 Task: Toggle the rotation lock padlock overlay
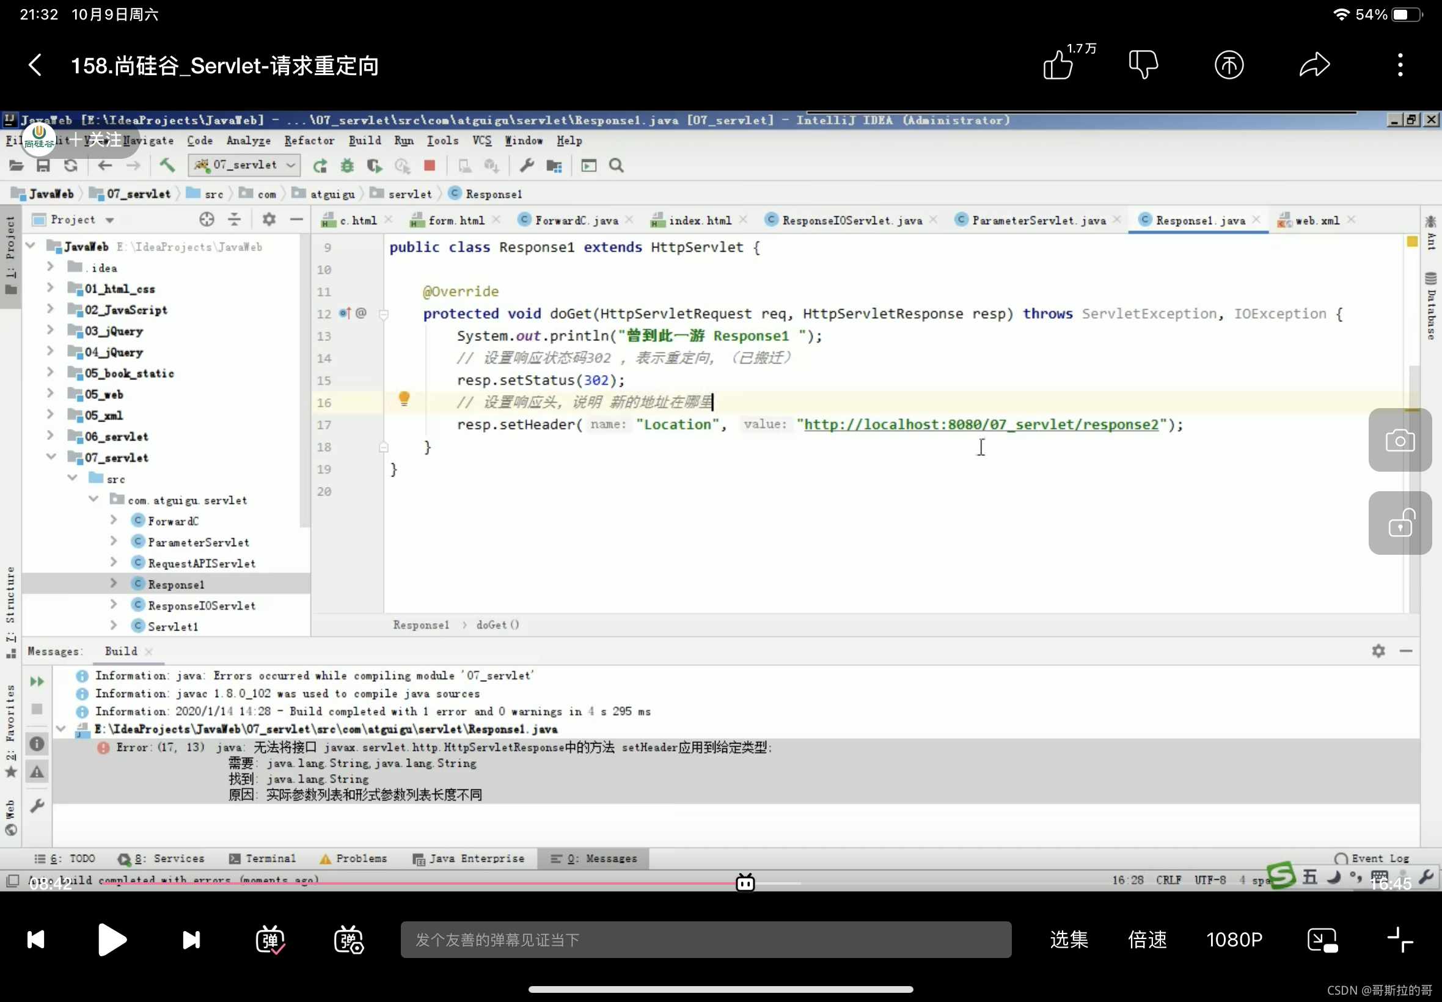1400,522
